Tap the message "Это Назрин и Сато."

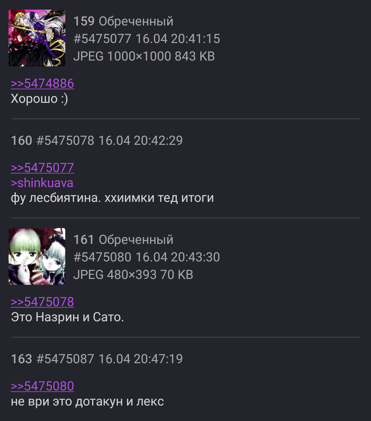(x=67, y=317)
